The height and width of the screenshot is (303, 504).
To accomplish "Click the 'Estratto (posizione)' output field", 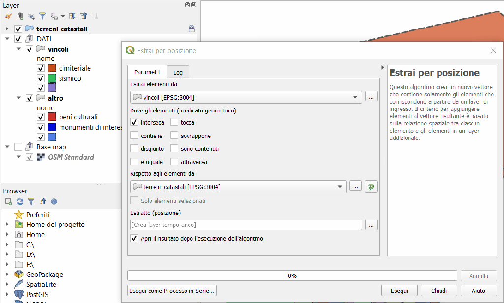I will pyautogui.click(x=246, y=225).
